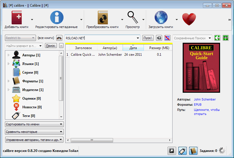
Task: Open Restrict to combo box
Action: 20,38
